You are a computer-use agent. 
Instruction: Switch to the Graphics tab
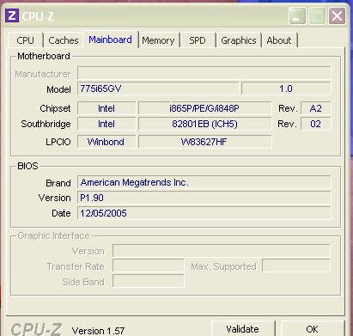tap(239, 40)
